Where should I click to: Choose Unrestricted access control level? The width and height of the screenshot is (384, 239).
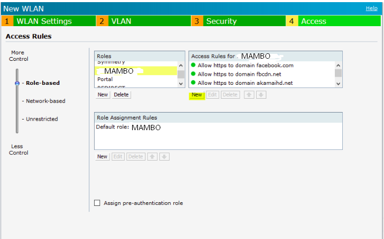[42, 119]
